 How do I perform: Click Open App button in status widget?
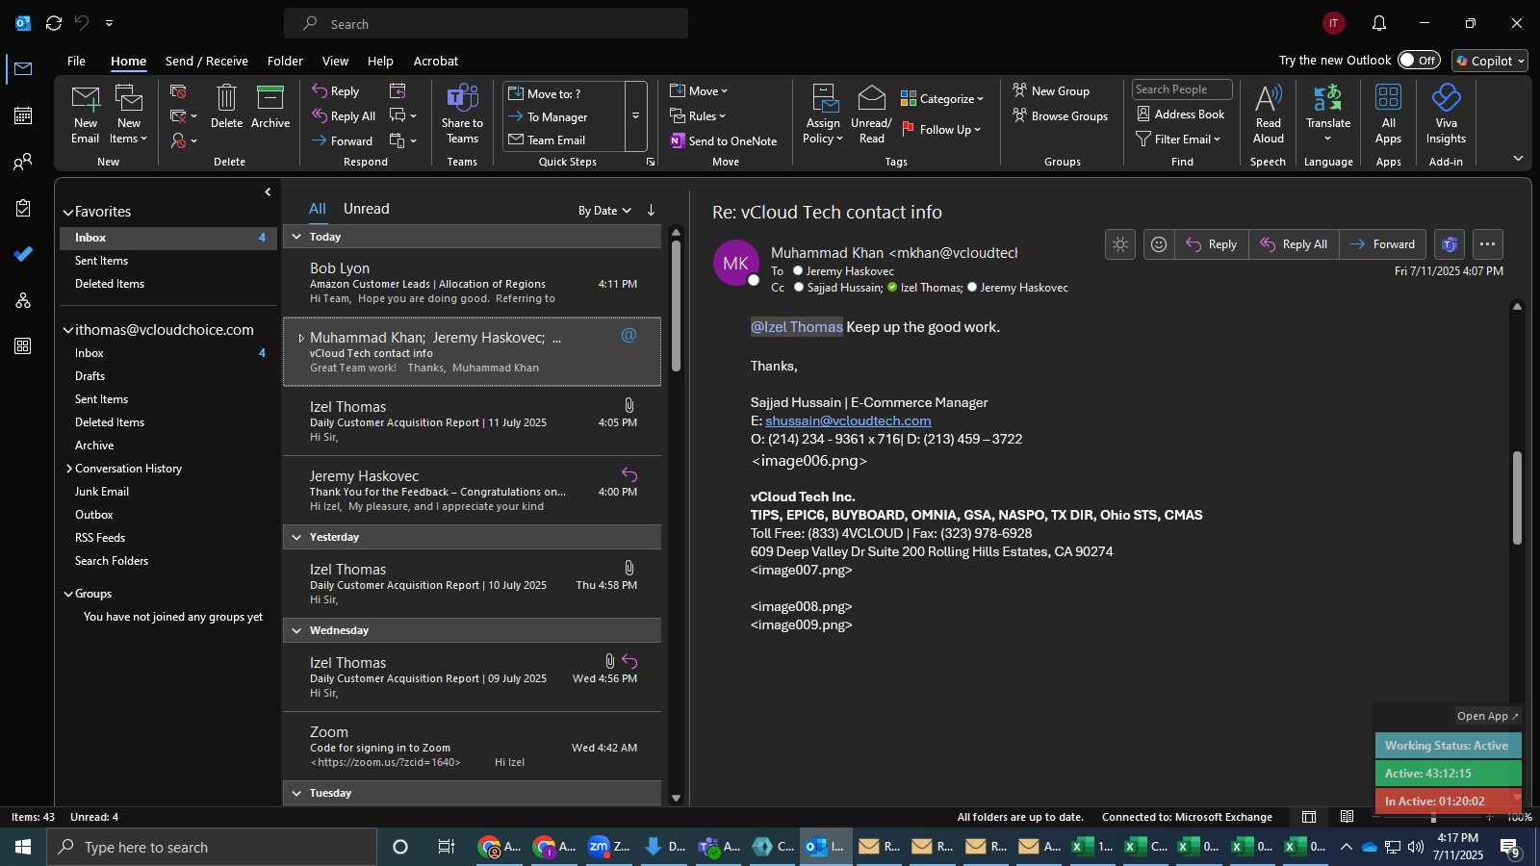tap(1487, 716)
